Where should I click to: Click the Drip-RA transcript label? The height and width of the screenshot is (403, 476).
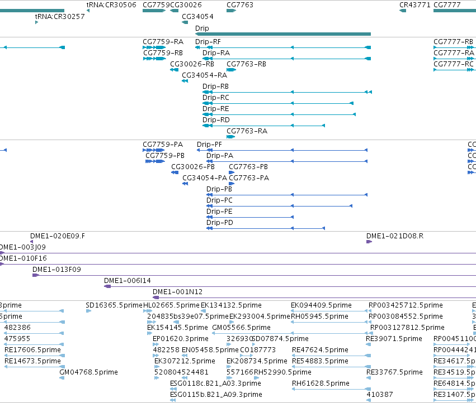click(216, 53)
